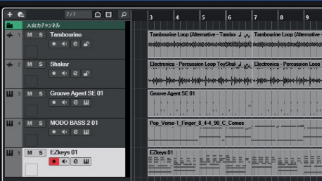
Task: Open the Tambourine channel settings (e) icon
Action: tap(75, 44)
